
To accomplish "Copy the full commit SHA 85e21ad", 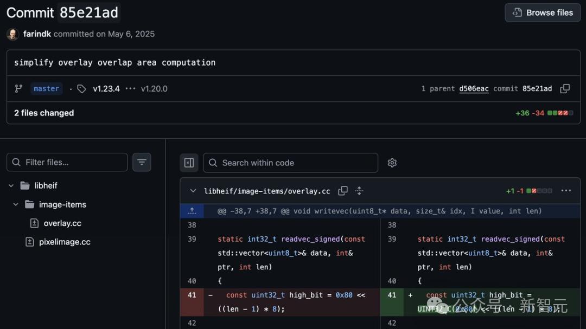I will click(x=565, y=88).
